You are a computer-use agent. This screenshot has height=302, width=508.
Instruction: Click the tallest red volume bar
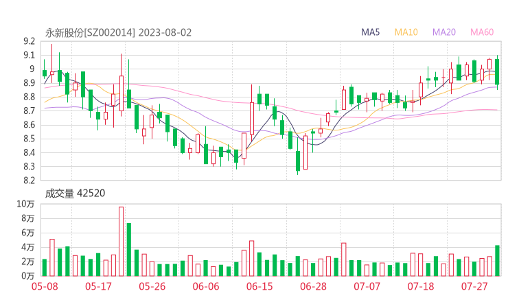(122, 242)
